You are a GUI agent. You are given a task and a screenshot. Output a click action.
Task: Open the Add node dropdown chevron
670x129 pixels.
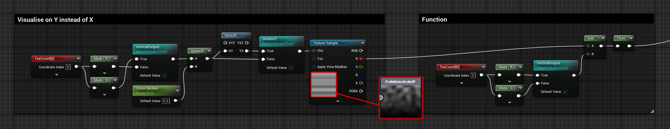click(x=603, y=38)
